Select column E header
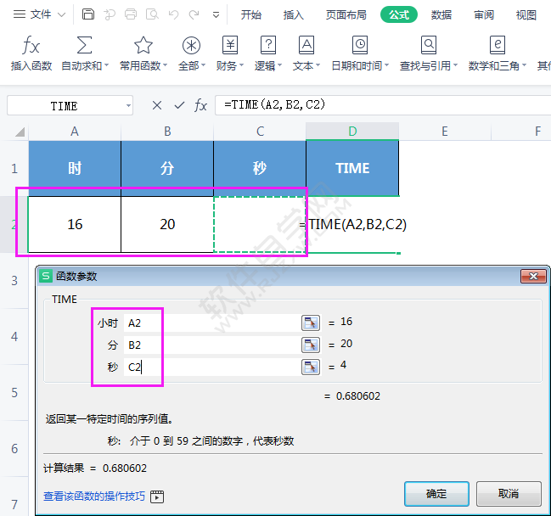Screen dimensions: 551x516 pyautogui.click(x=445, y=132)
